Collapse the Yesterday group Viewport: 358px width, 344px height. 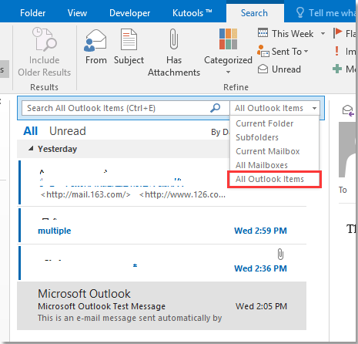[31, 148]
